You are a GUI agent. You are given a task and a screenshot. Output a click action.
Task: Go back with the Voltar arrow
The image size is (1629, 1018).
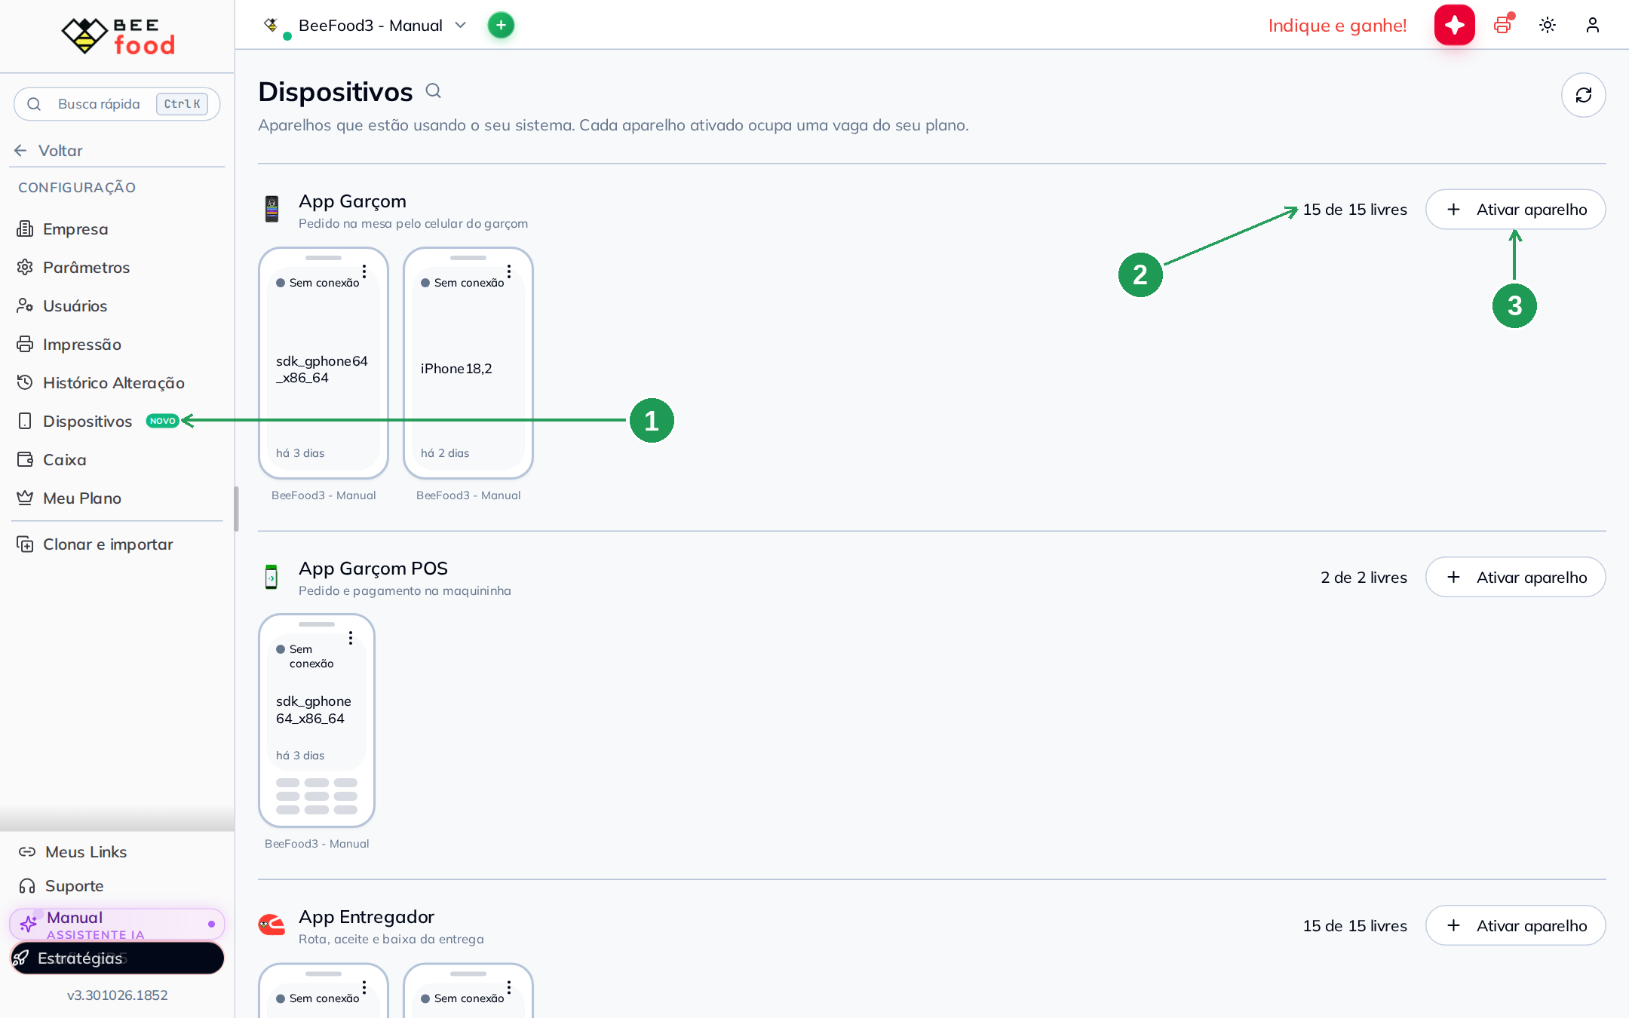tap(50, 150)
